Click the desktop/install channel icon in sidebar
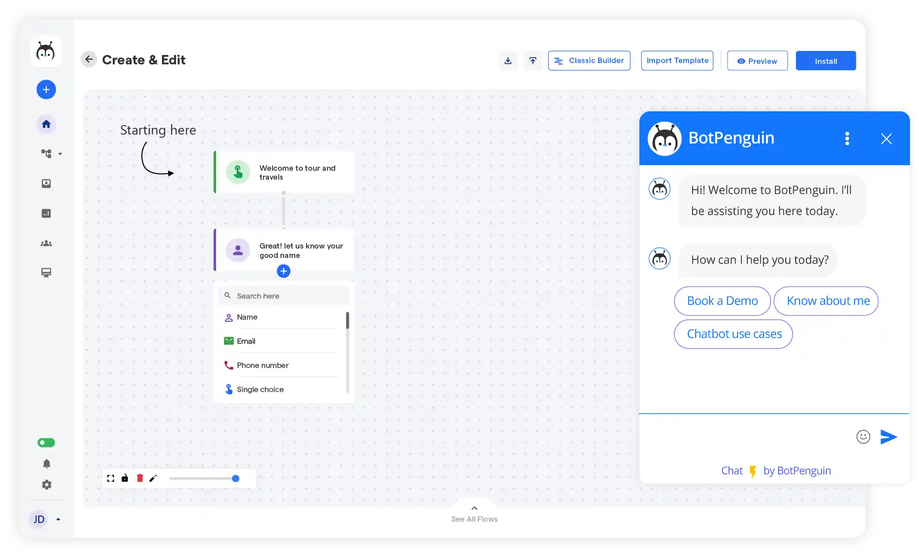The height and width of the screenshot is (557, 919). (x=46, y=272)
